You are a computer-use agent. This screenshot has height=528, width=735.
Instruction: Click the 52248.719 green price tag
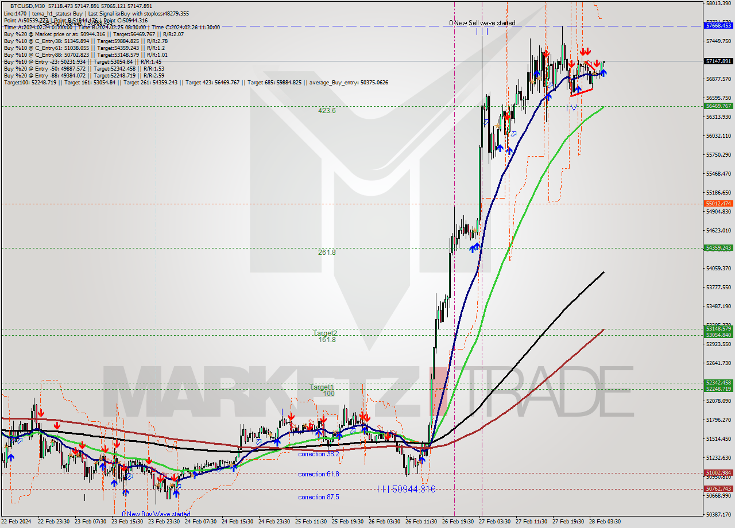tap(719, 389)
